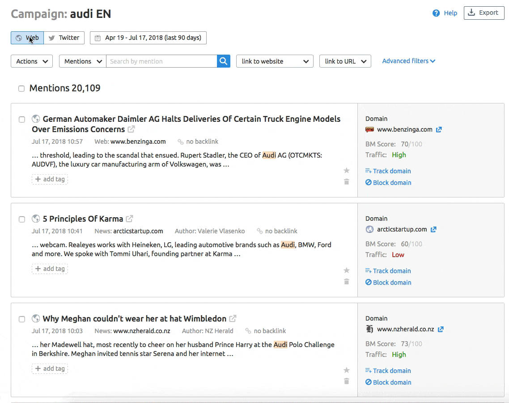Open the Mentions search-type dropdown
This screenshot has width=509, height=403.
tap(83, 61)
